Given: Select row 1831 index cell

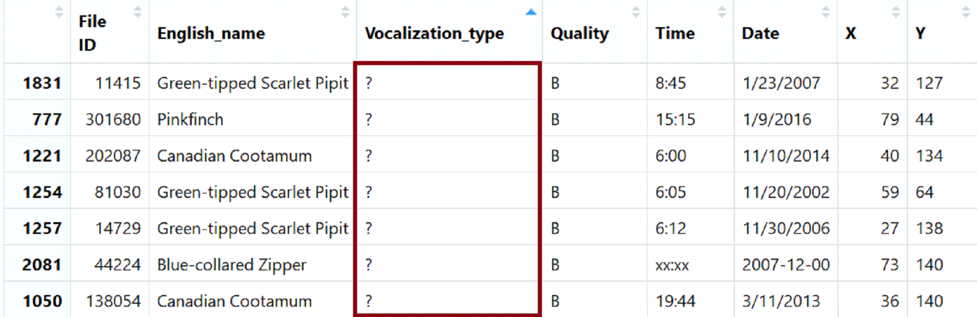Looking at the screenshot, I should coord(37,83).
